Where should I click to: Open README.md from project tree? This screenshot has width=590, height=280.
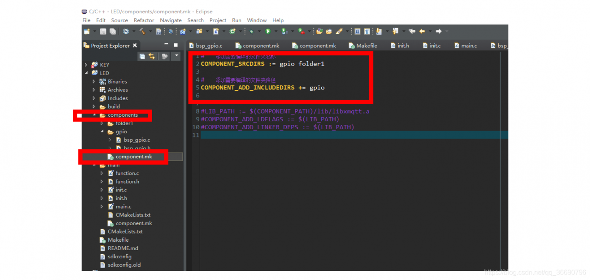[123, 248]
